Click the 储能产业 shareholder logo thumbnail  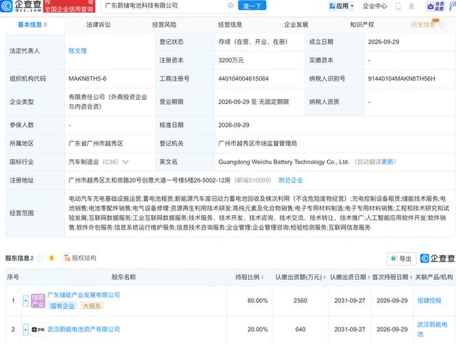[38, 300]
